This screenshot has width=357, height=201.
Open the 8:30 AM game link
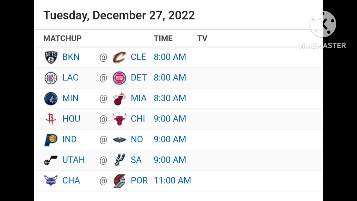(x=170, y=99)
